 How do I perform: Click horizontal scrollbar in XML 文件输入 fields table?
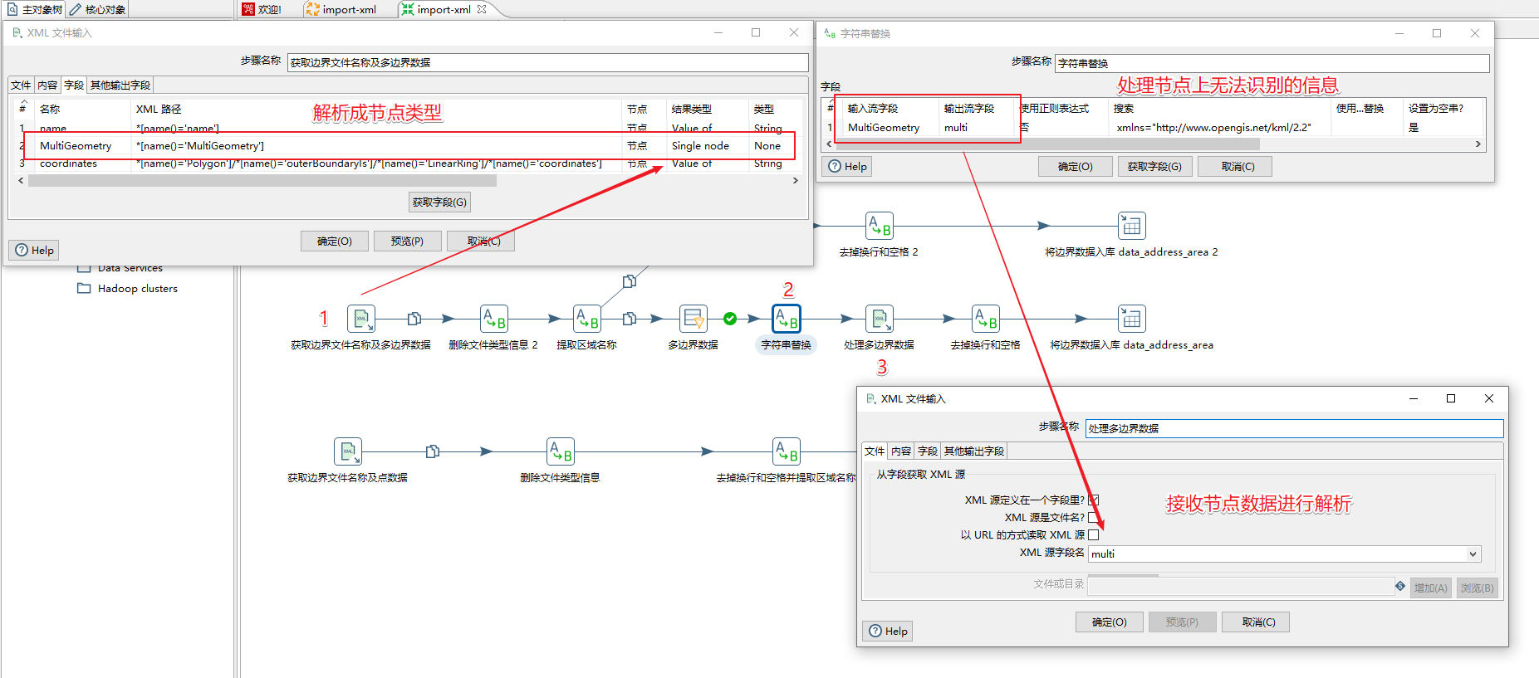262,180
